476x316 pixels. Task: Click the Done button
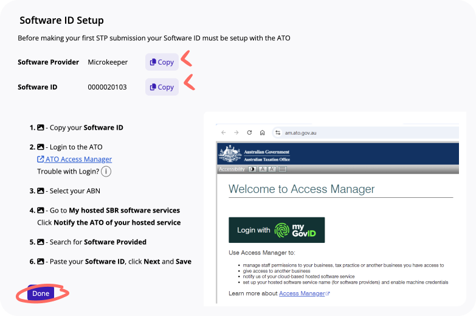pos(41,293)
